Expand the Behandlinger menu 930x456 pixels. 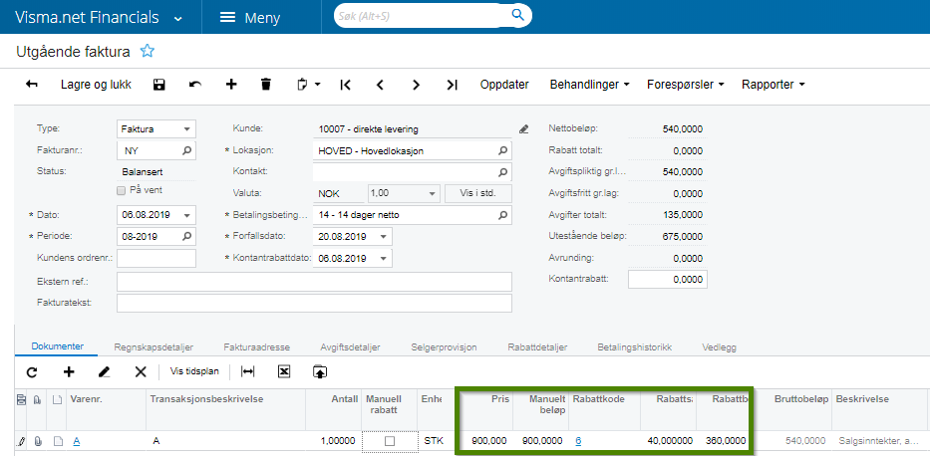click(x=589, y=85)
